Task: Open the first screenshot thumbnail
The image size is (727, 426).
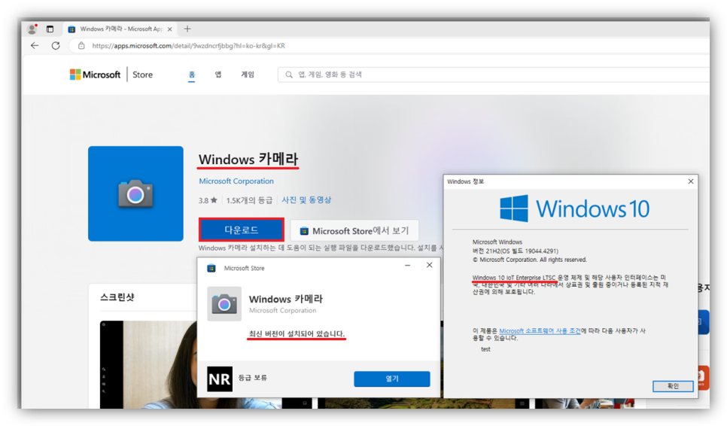Action: [148, 364]
